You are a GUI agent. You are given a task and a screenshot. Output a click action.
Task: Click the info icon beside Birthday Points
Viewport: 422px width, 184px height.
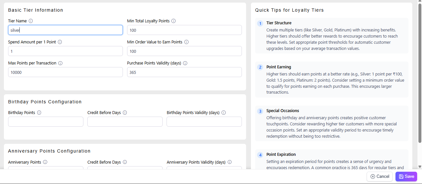pos(39,113)
